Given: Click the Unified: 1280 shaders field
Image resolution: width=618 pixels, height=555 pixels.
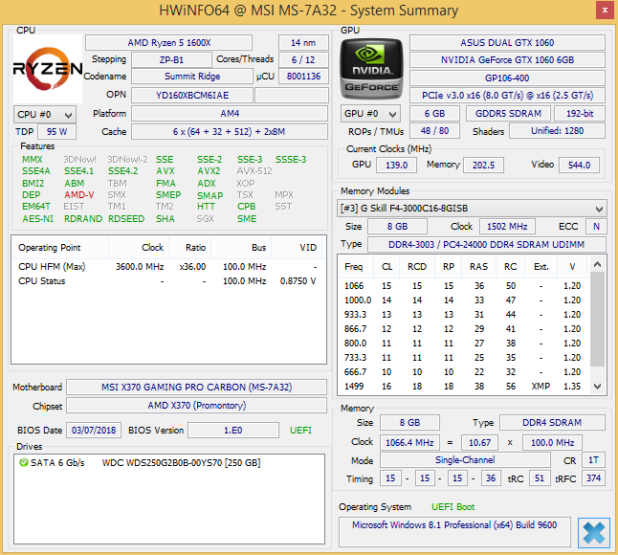Looking at the screenshot, I should tap(557, 131).
